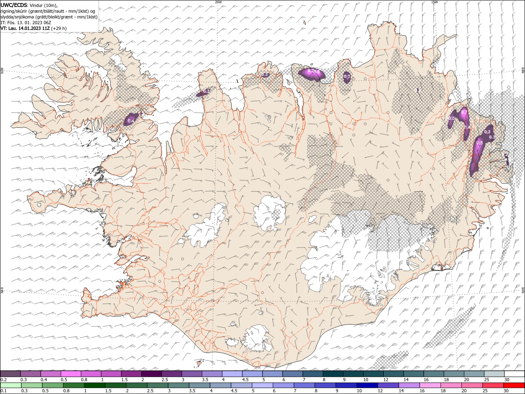Click the upper scale swatch labeled 18
Image resolution: width=525 pixels, height=394 pixels.
tap(453, 374)
